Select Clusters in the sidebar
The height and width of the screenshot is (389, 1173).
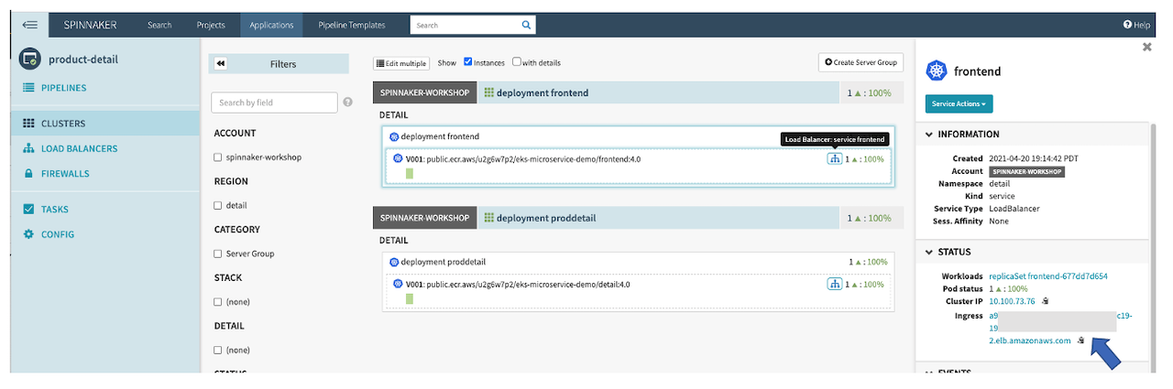click(106, 123)
